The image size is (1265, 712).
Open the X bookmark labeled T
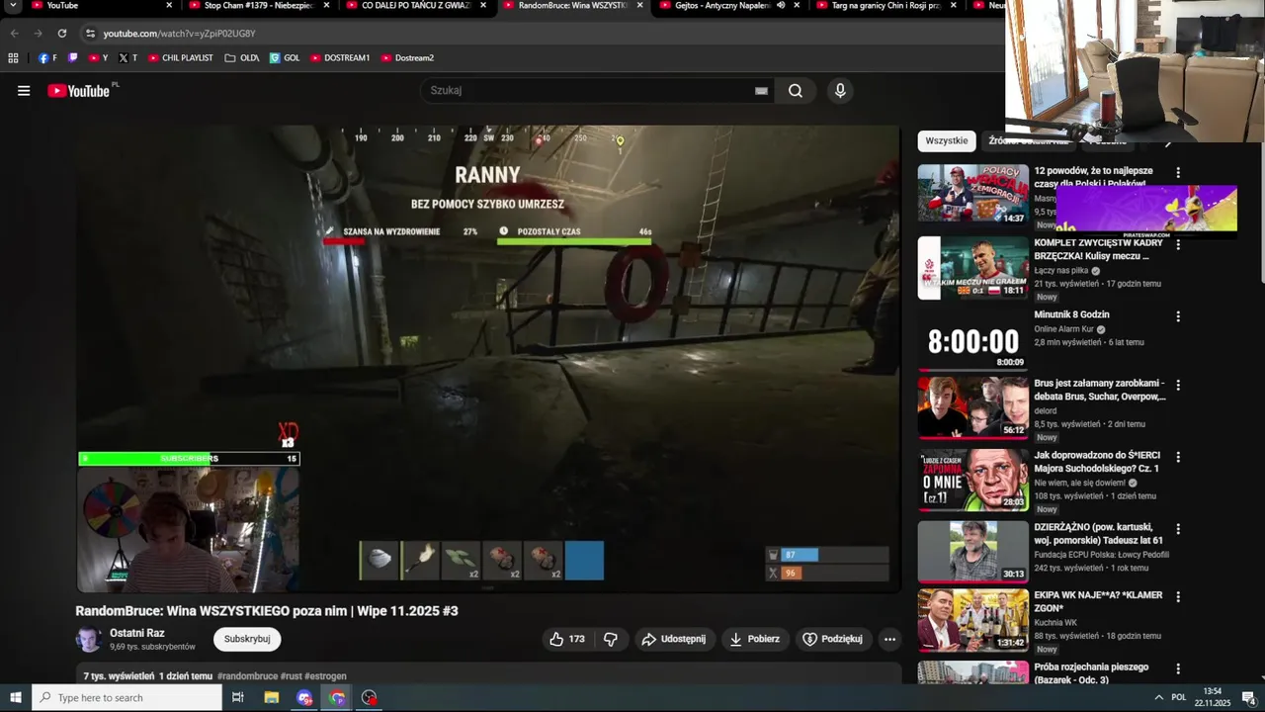pos(127,57)
